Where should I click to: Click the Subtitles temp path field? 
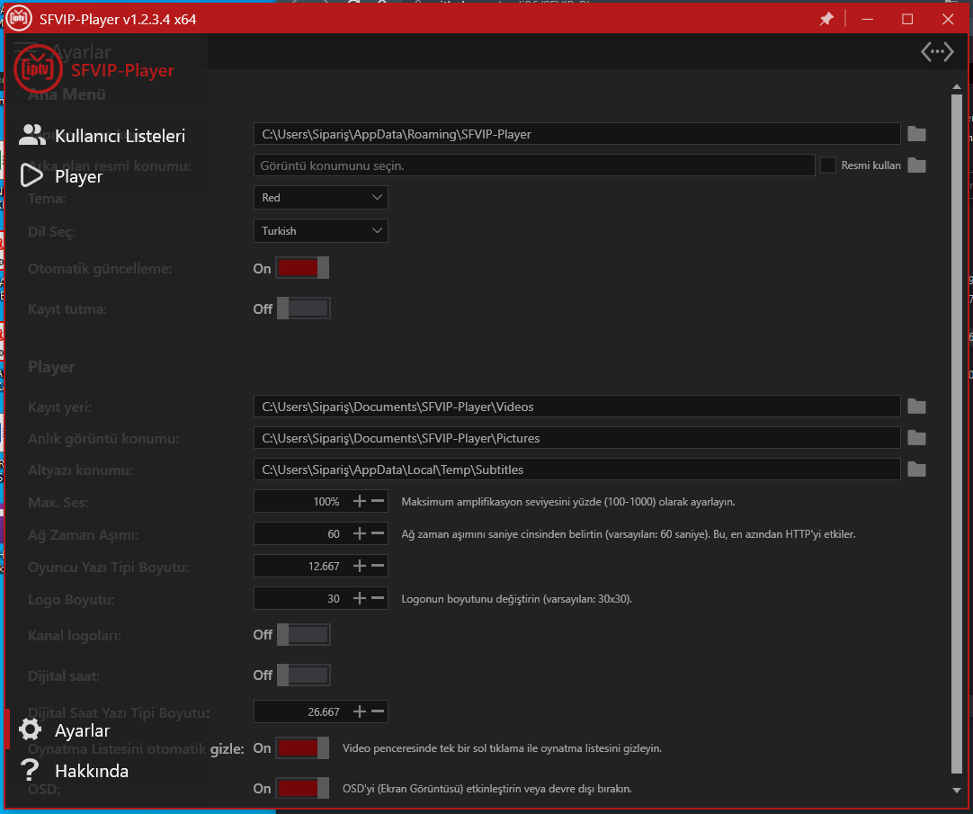(577, 470)
